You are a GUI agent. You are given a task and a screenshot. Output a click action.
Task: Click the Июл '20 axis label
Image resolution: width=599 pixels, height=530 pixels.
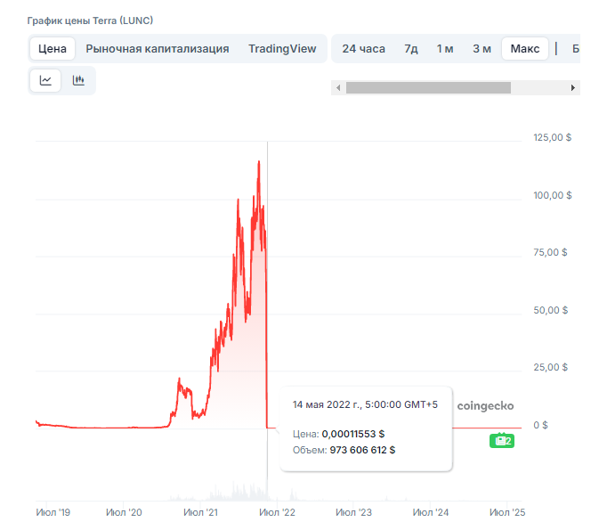point(124,512)
